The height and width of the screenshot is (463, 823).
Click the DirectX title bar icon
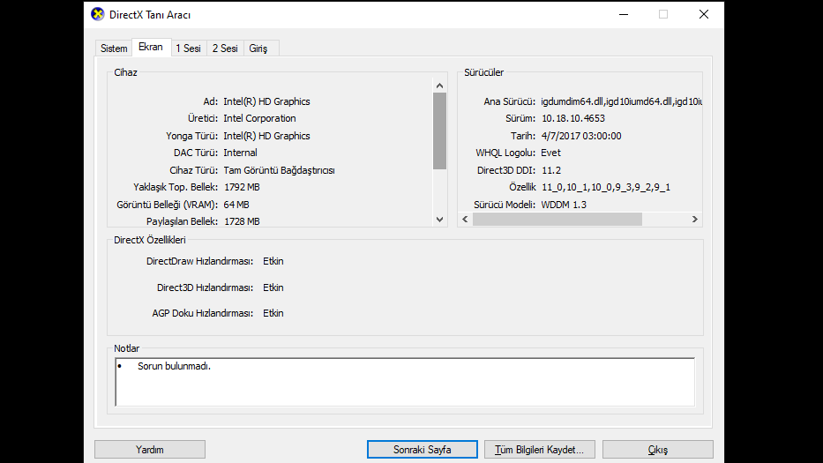click(98, 15)
